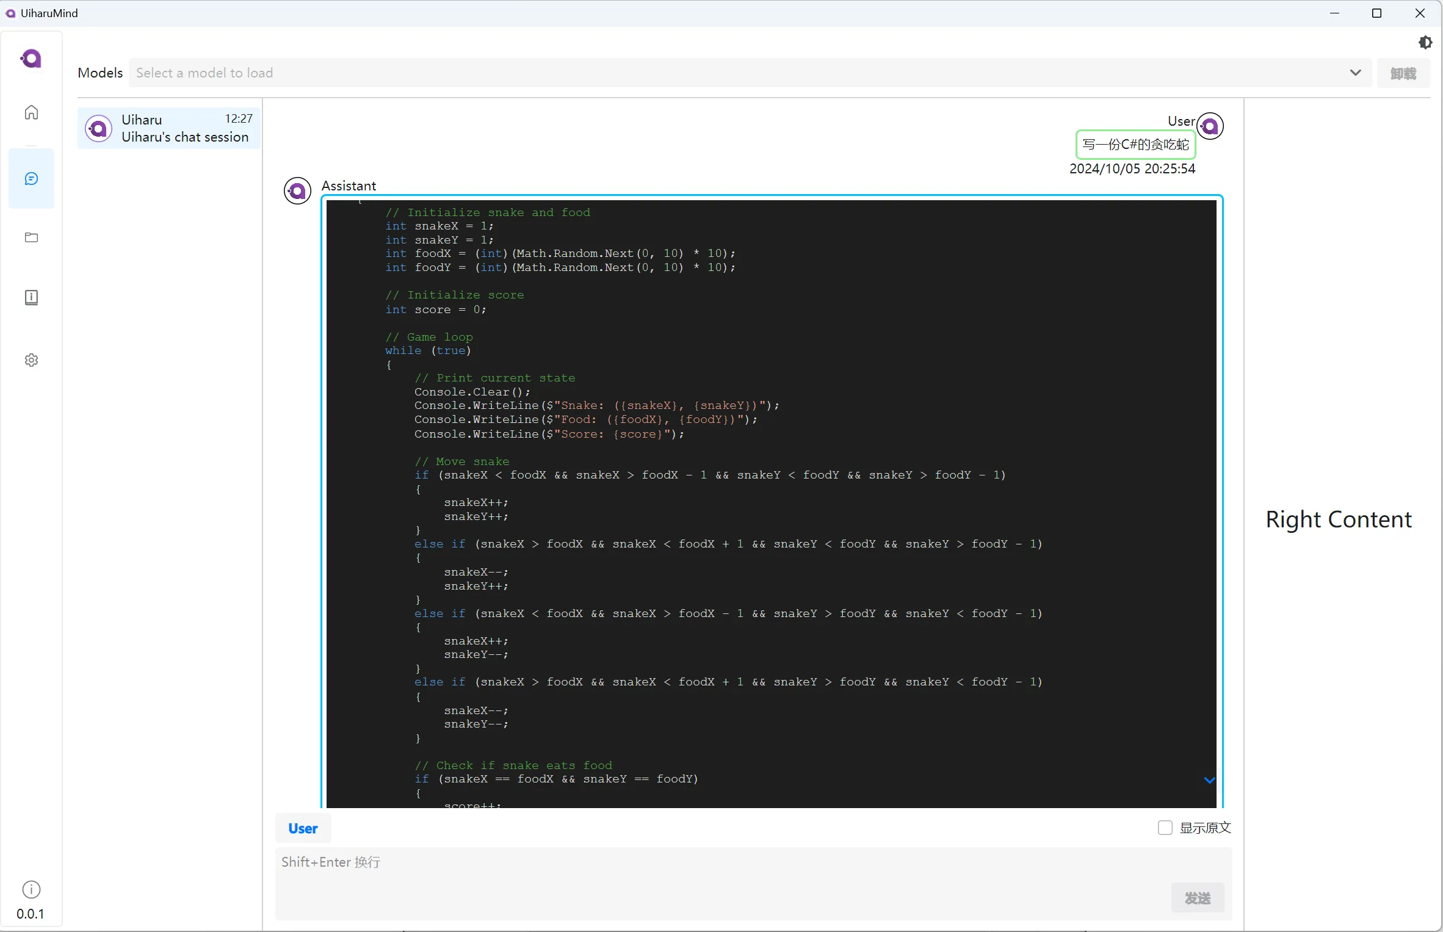The width and height of the screenshot is (1443, 932).
Task: Click the model dropdown chevron arrow
Action: (1355, 73)
